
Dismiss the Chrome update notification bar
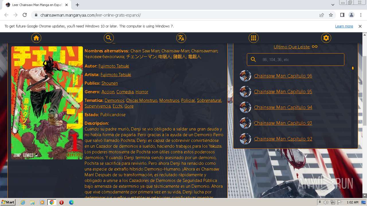coord(360,26)
